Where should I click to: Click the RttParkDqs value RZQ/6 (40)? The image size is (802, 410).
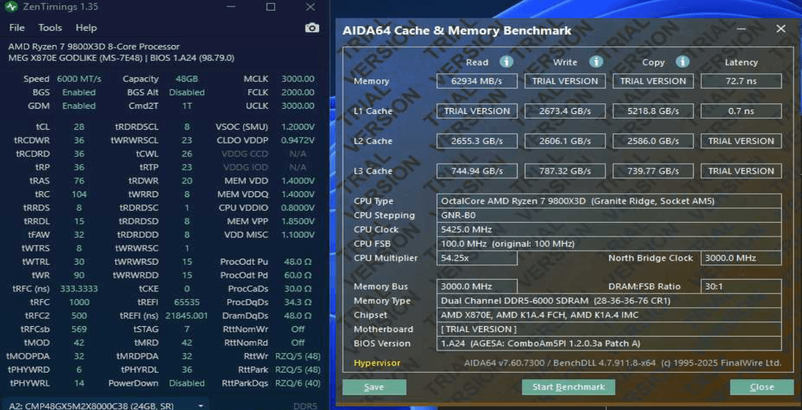click(x=298, y=383)
